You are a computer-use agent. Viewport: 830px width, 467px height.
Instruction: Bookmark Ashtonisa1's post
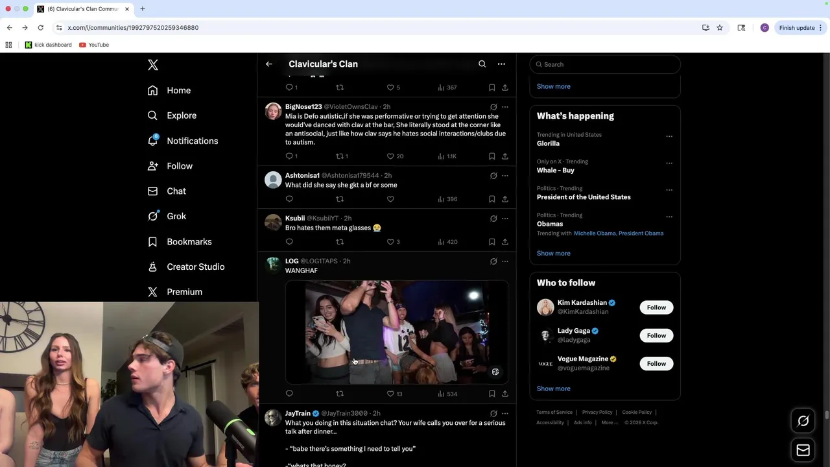click(492, 199)
